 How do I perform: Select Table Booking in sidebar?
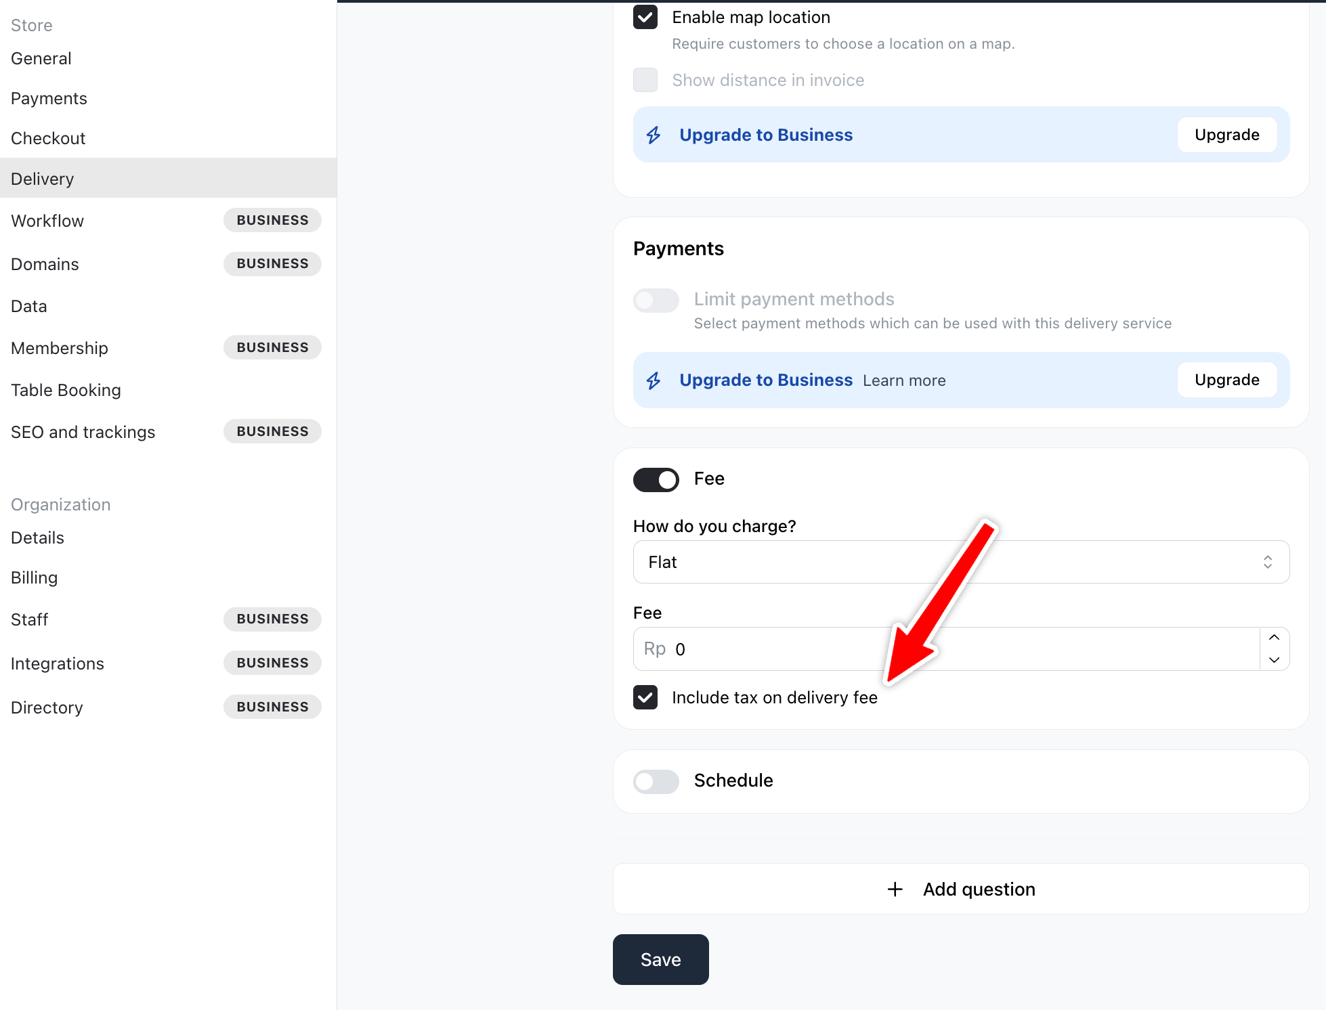66,391
